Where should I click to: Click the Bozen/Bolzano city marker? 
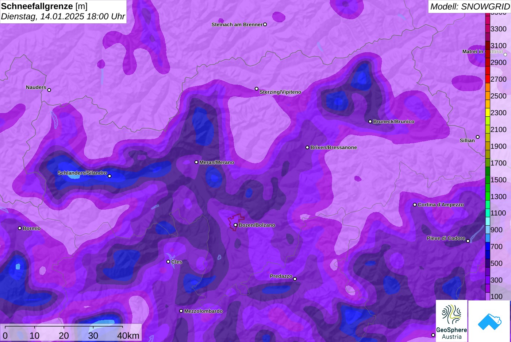235,225
